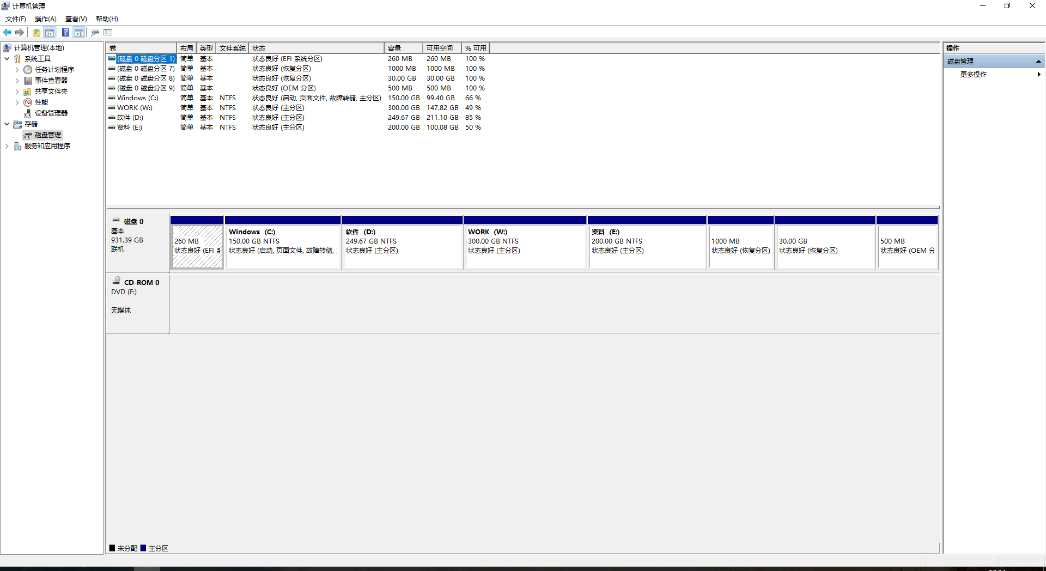Image resolution: width=1046 pixels, height=571 pixels.
Task: Click the Up one level folder icon
Action: click(37, 33)
